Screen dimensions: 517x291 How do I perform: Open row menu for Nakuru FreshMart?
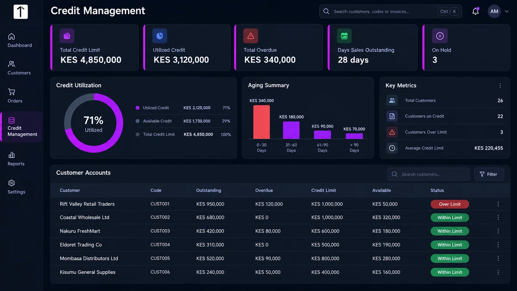[x=498, y=231]
